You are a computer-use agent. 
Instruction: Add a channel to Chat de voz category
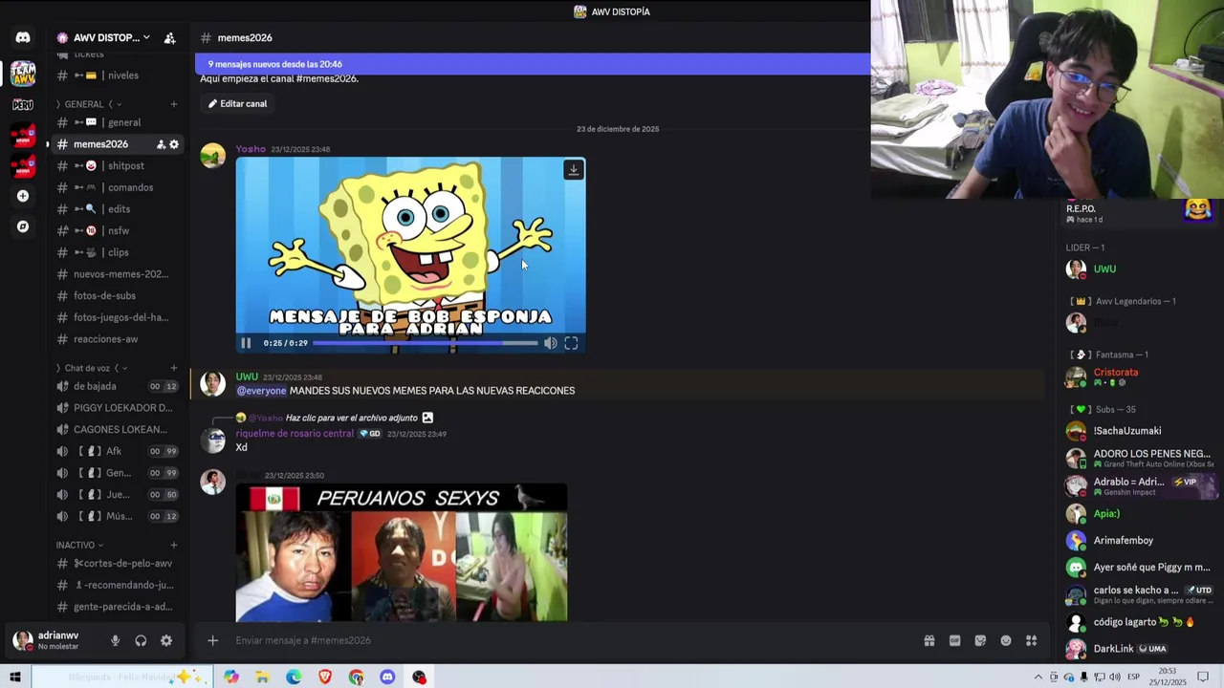point(174,368)
